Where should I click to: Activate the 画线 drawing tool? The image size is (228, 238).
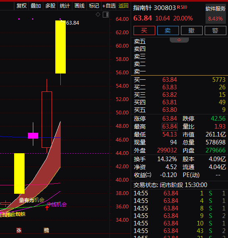(x=79, y=6)
